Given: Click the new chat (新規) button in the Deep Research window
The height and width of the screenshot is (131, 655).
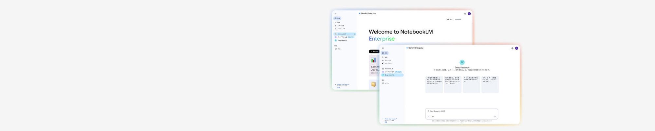Looking at the screenshot, I should tap(384, 53).
